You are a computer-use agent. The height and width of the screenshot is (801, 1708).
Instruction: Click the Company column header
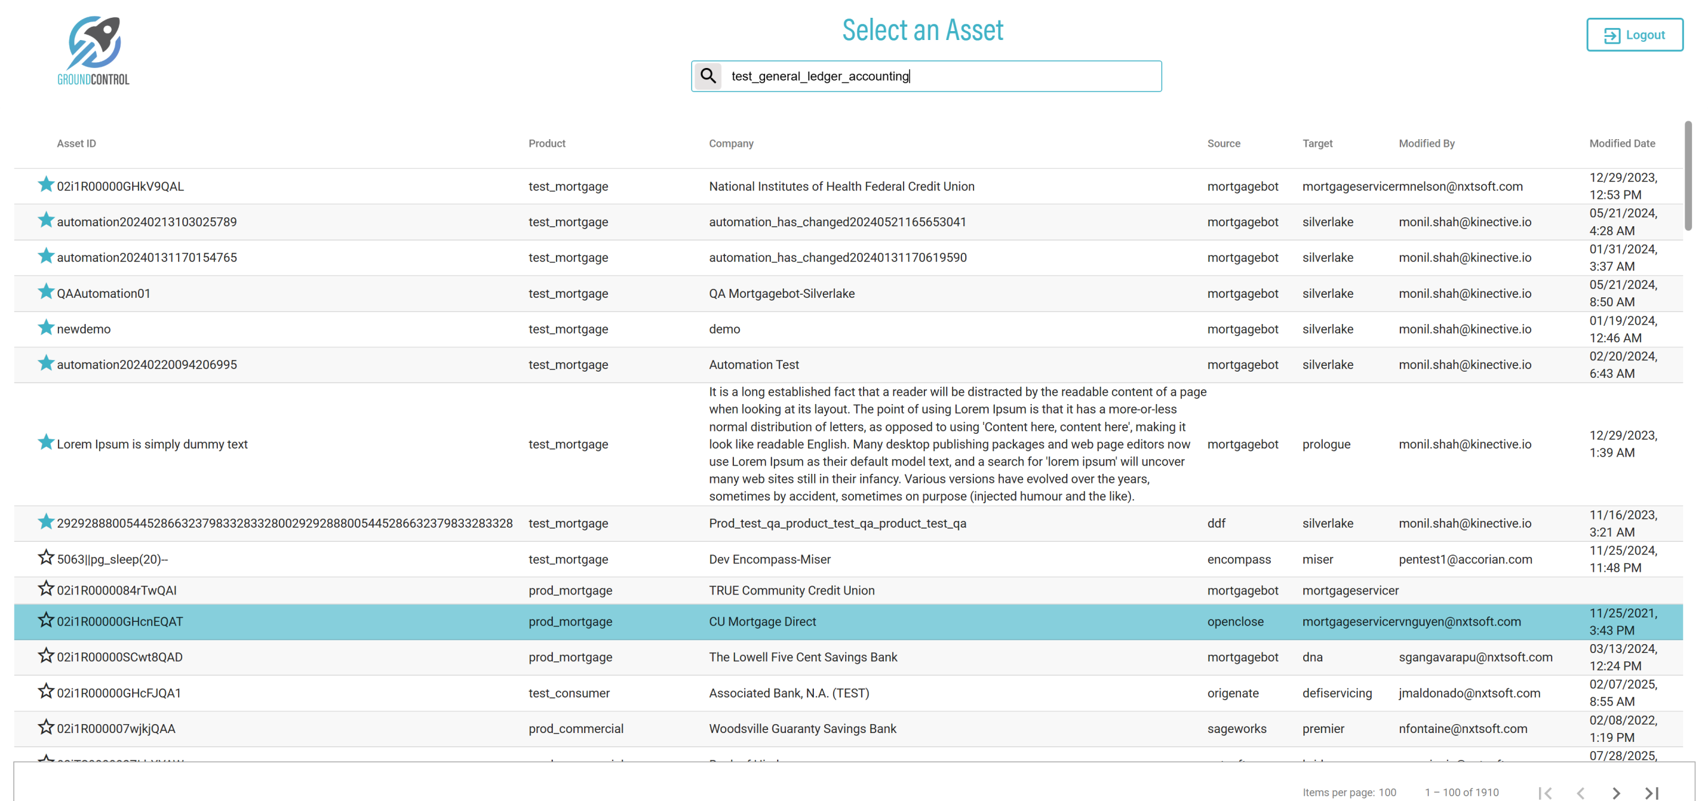731,143
